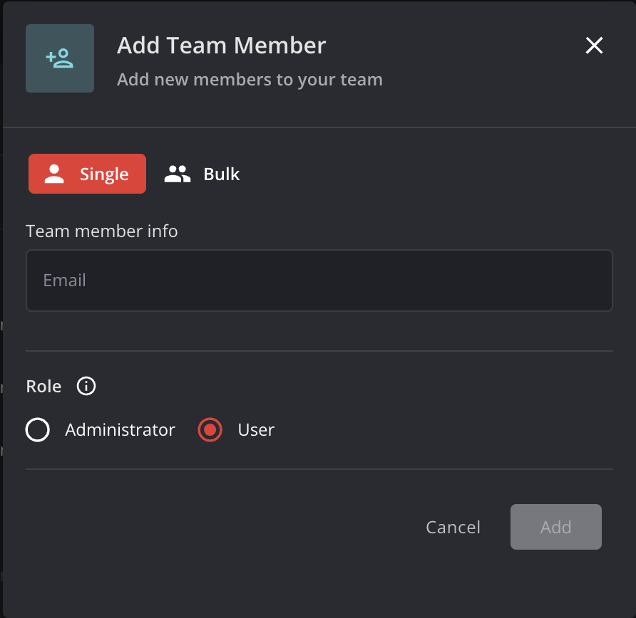Click the Role section label

click(x=43, y=387)
